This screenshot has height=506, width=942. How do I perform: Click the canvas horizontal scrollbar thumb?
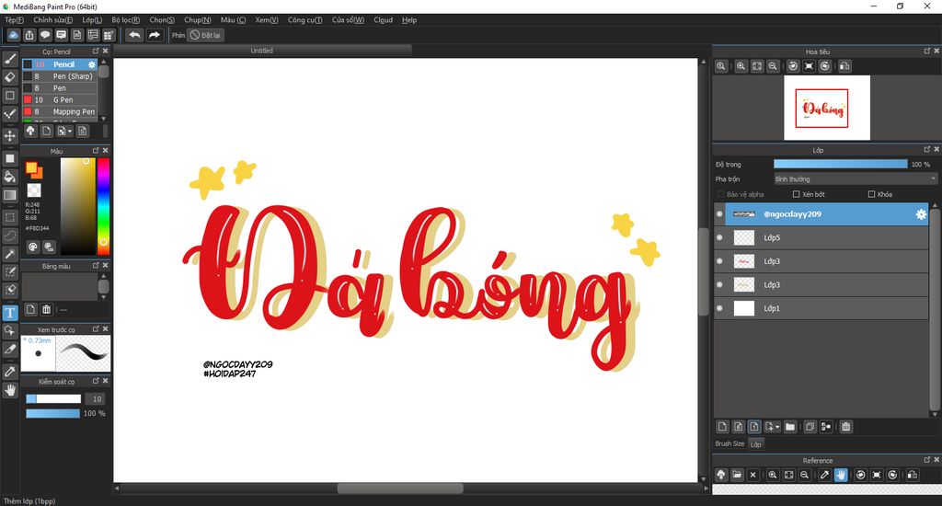pyautogui.click(x=400, y=489)
